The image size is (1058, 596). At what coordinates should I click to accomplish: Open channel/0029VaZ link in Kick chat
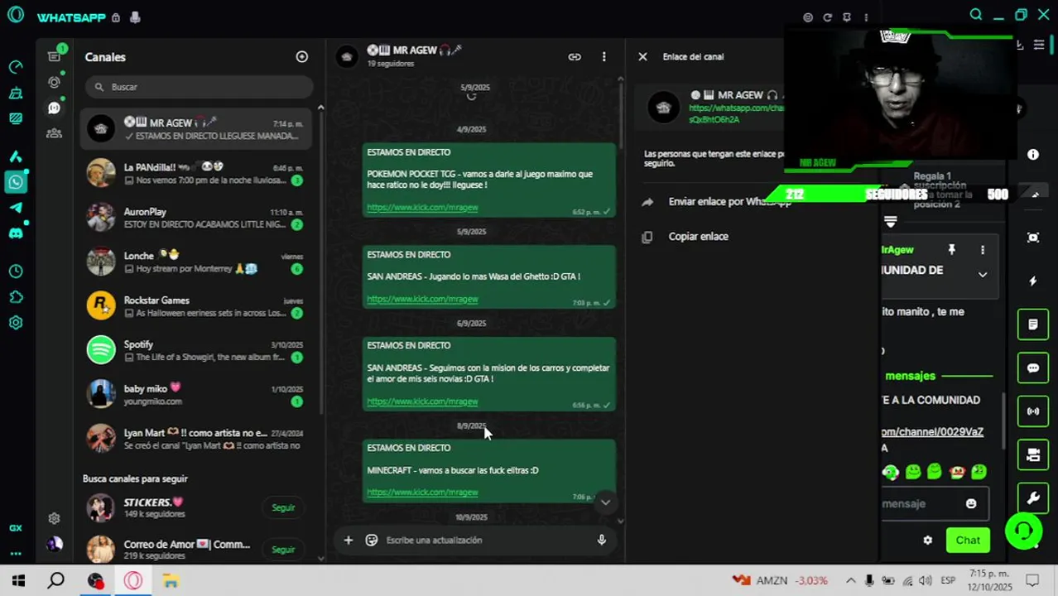932,432
